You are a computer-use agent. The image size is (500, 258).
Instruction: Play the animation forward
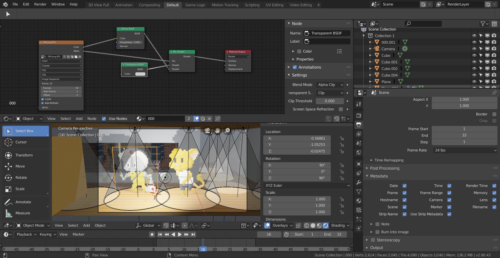point(180,234)
